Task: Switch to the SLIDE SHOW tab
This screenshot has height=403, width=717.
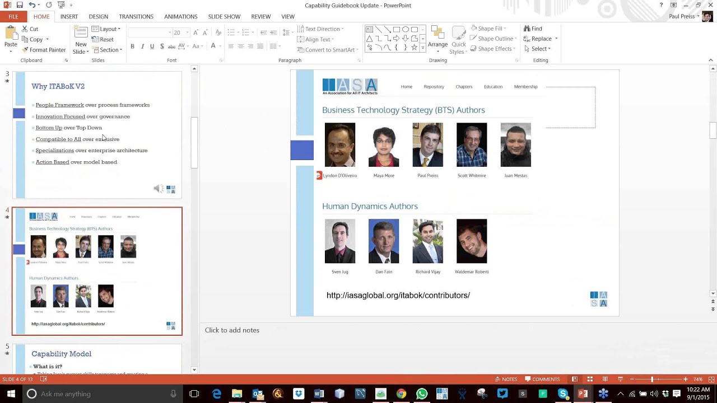Action: coord(224,17)
